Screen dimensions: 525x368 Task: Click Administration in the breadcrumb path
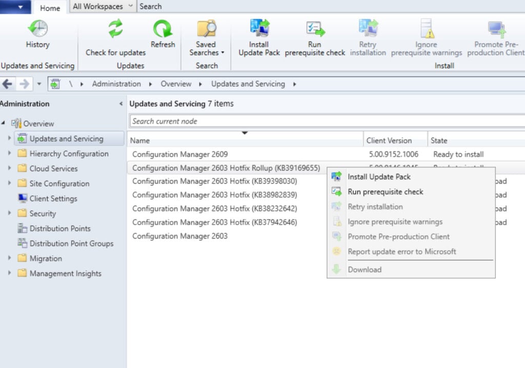coord(116,84)
